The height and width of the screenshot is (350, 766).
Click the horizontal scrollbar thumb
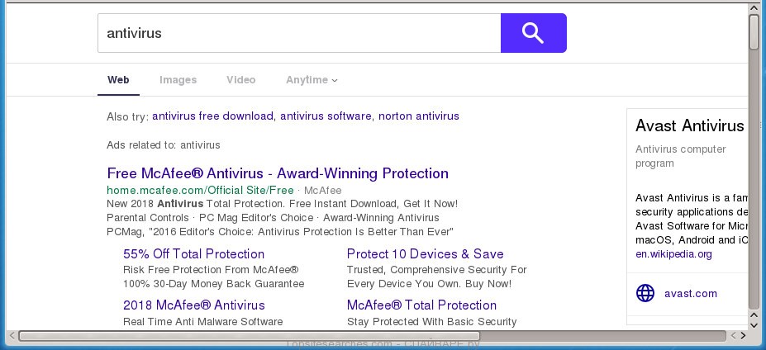pos(250,336)
